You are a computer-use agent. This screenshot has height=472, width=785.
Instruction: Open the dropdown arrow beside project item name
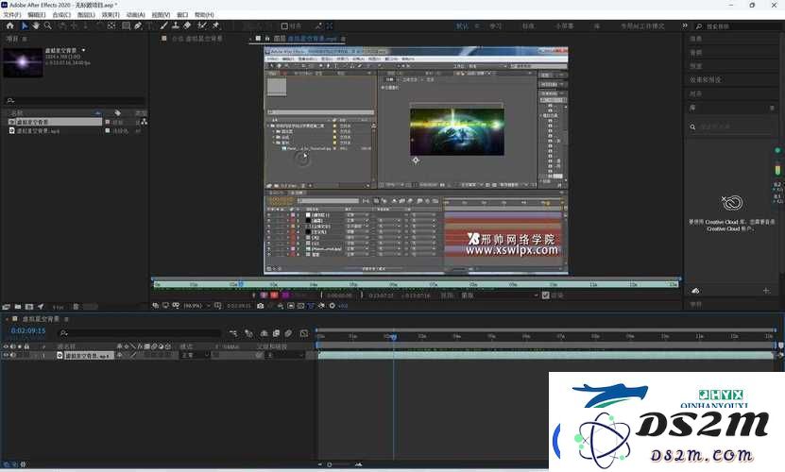[x=83, y=50]
